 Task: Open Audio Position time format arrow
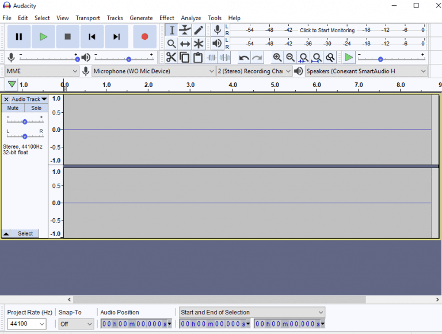click(x=169, y=324)
